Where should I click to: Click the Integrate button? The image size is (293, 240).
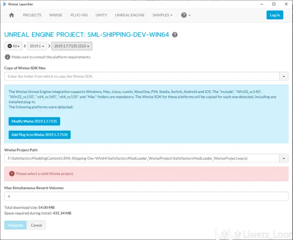click(x=16, y=225)
